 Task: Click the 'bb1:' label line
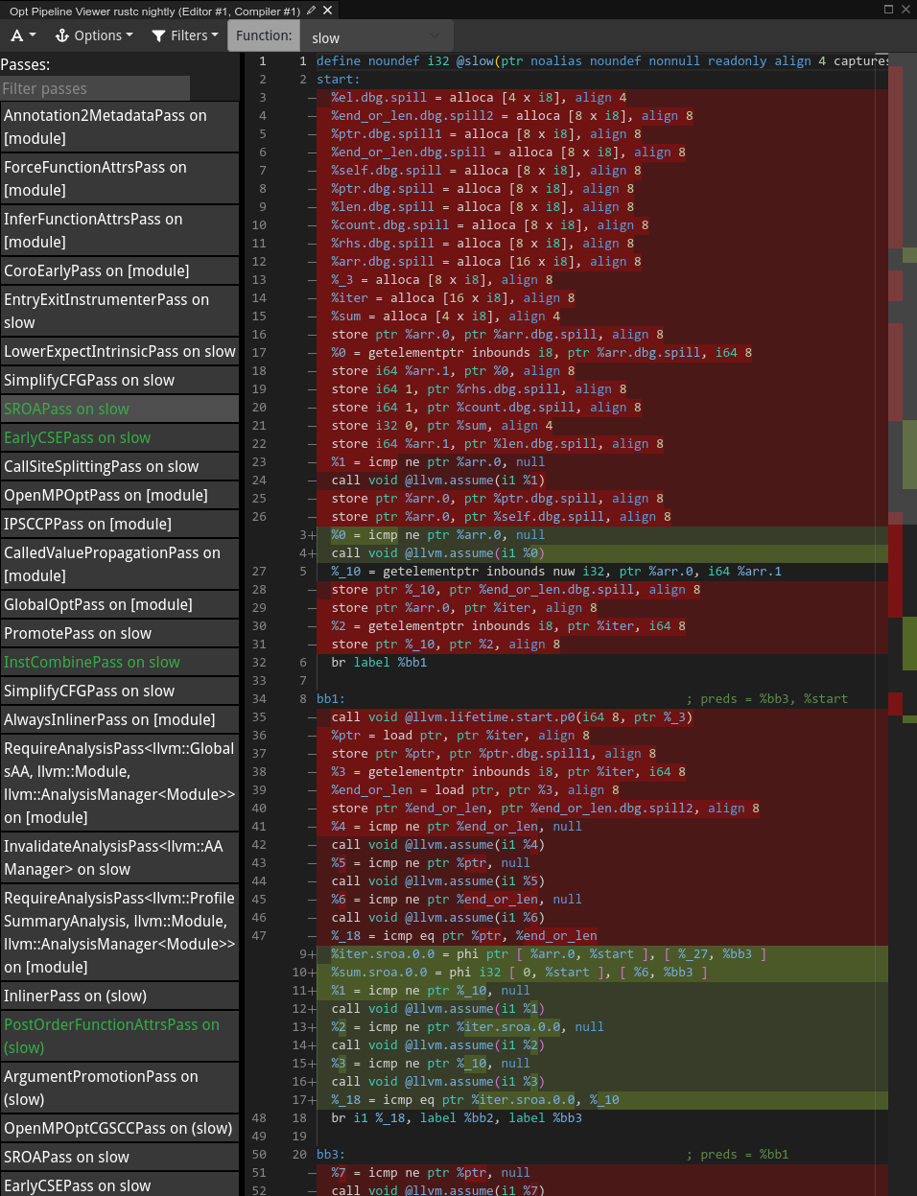(331, 699)
